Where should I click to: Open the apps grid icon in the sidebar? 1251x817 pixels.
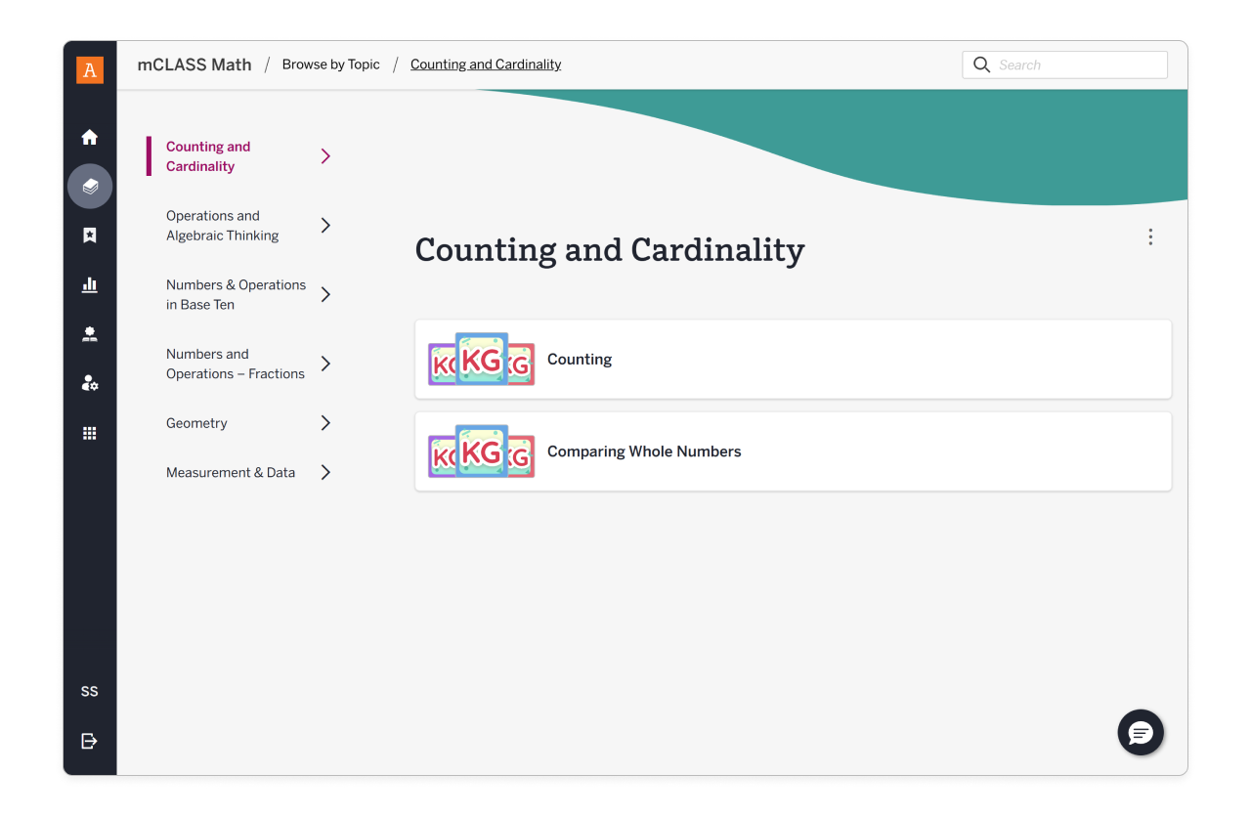click(89, 433)
